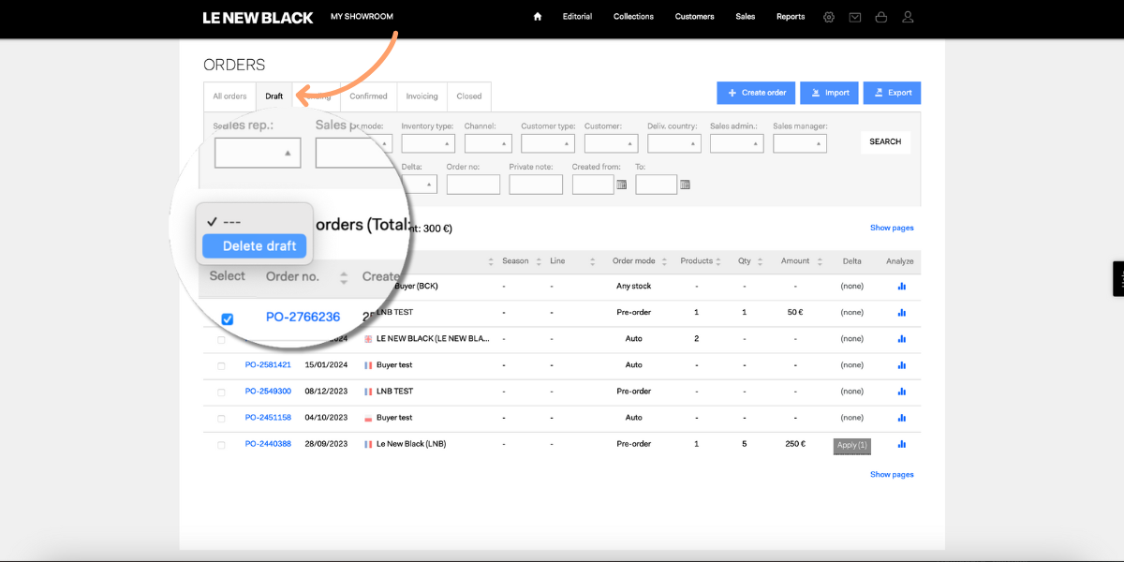Switch to the Draft tab
The height and width of the screenshot is (562, 1124).
point(274,96)
